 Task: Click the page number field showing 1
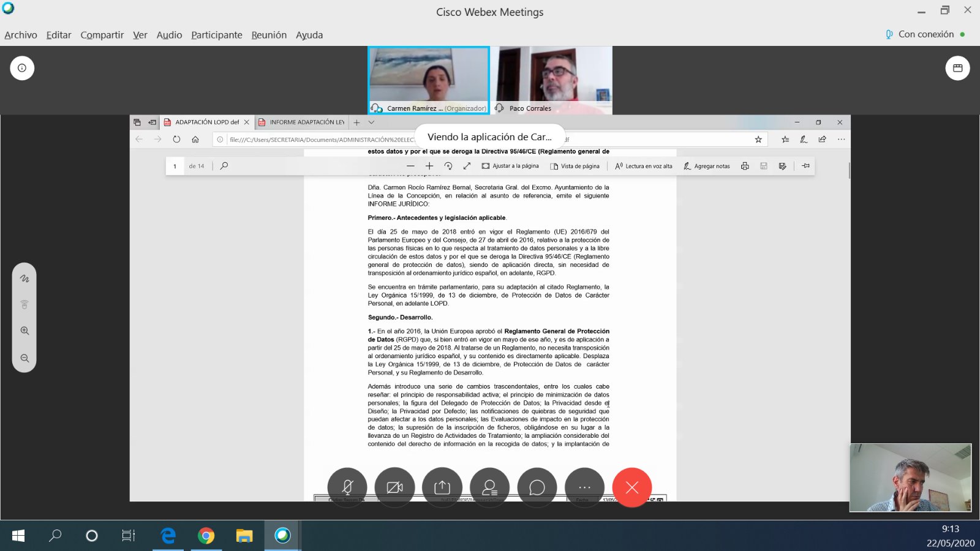175,166
